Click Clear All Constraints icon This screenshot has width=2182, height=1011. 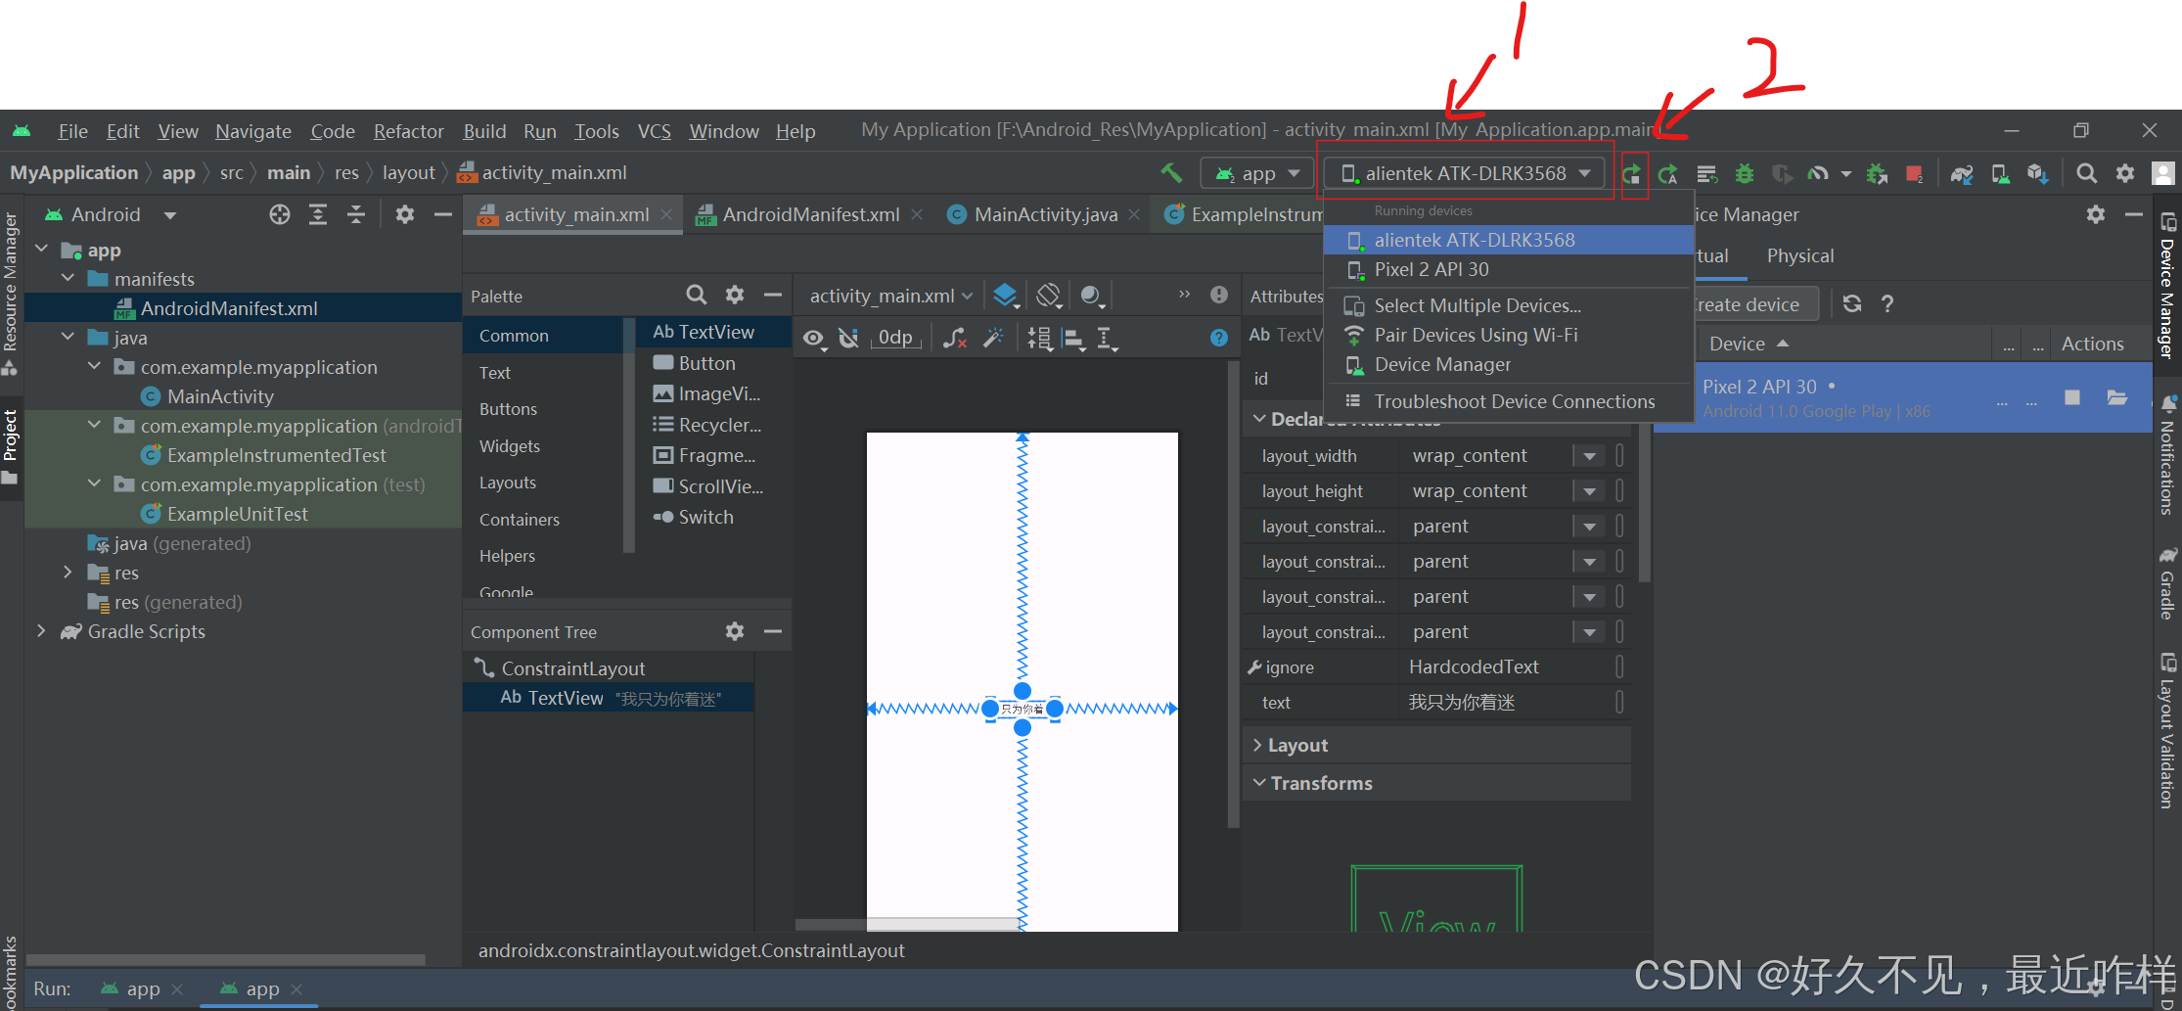coord(955,338)
